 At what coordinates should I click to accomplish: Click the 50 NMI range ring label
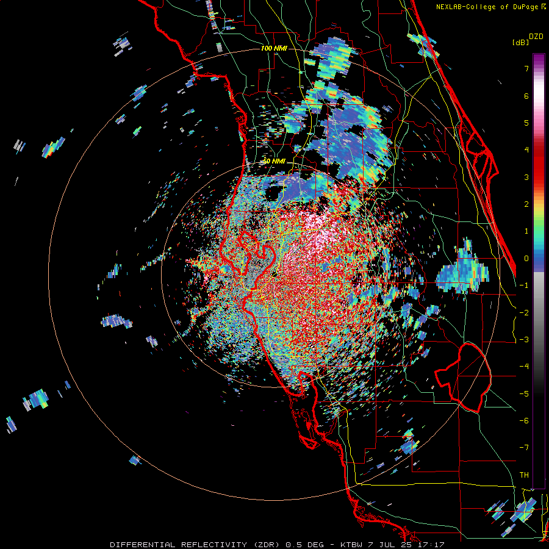click(x=274, y=162)
